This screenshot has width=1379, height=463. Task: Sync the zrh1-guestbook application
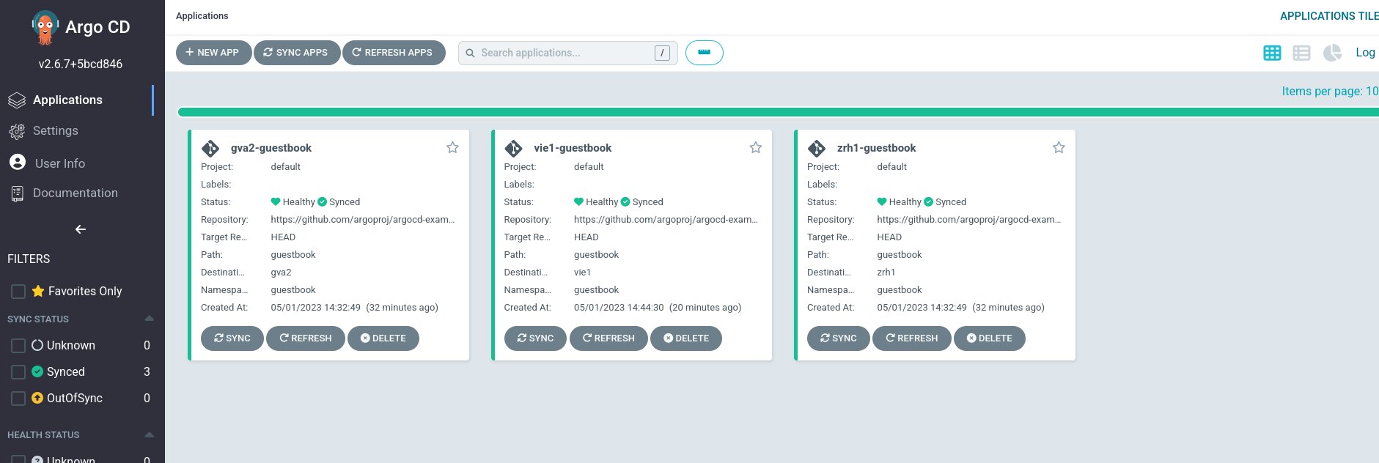coord(839,338)
